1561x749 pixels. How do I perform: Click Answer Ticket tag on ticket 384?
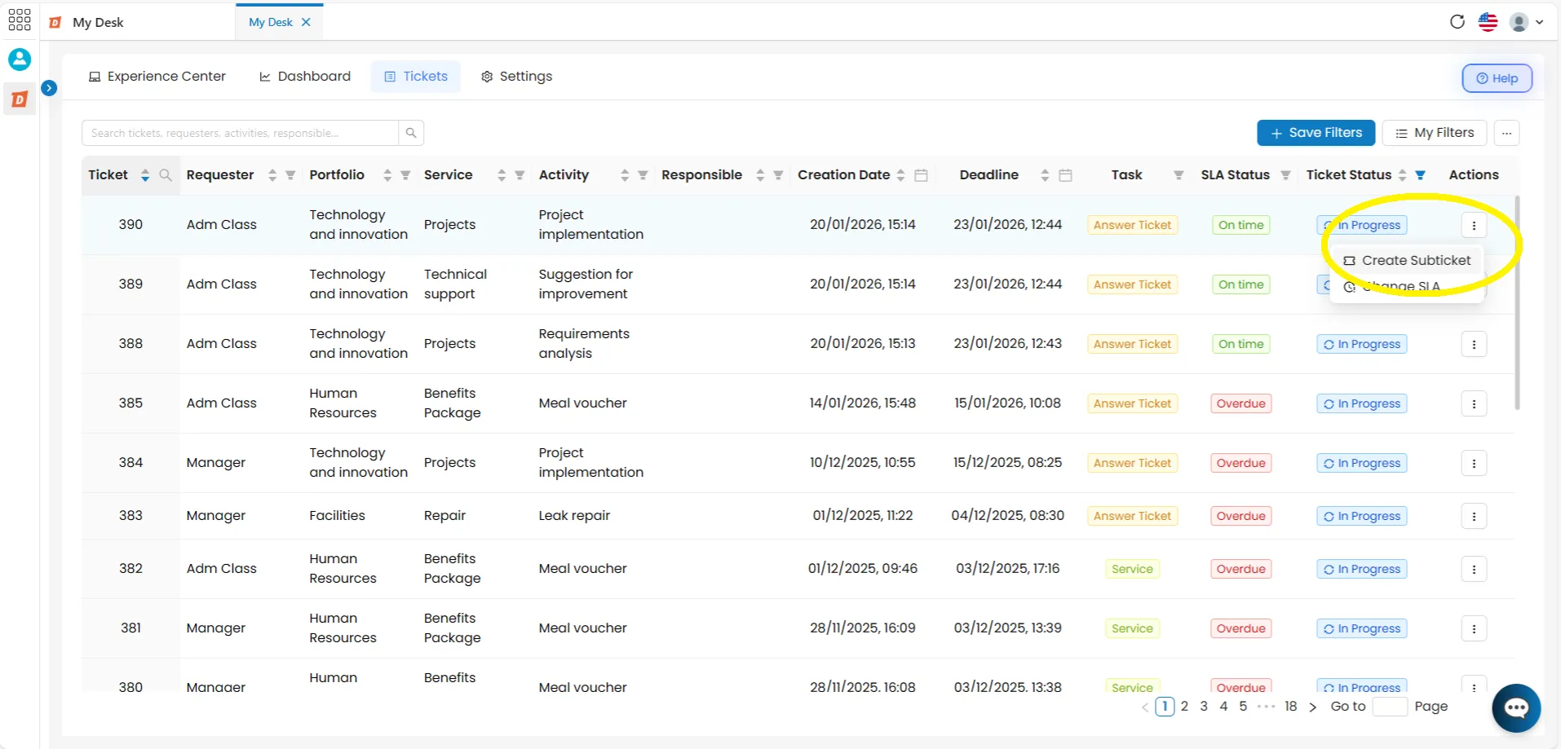1132,463
